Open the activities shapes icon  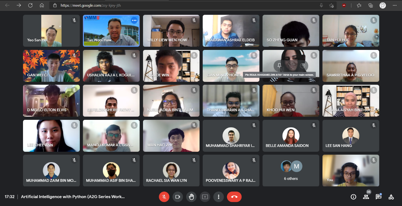coord(391,197)
